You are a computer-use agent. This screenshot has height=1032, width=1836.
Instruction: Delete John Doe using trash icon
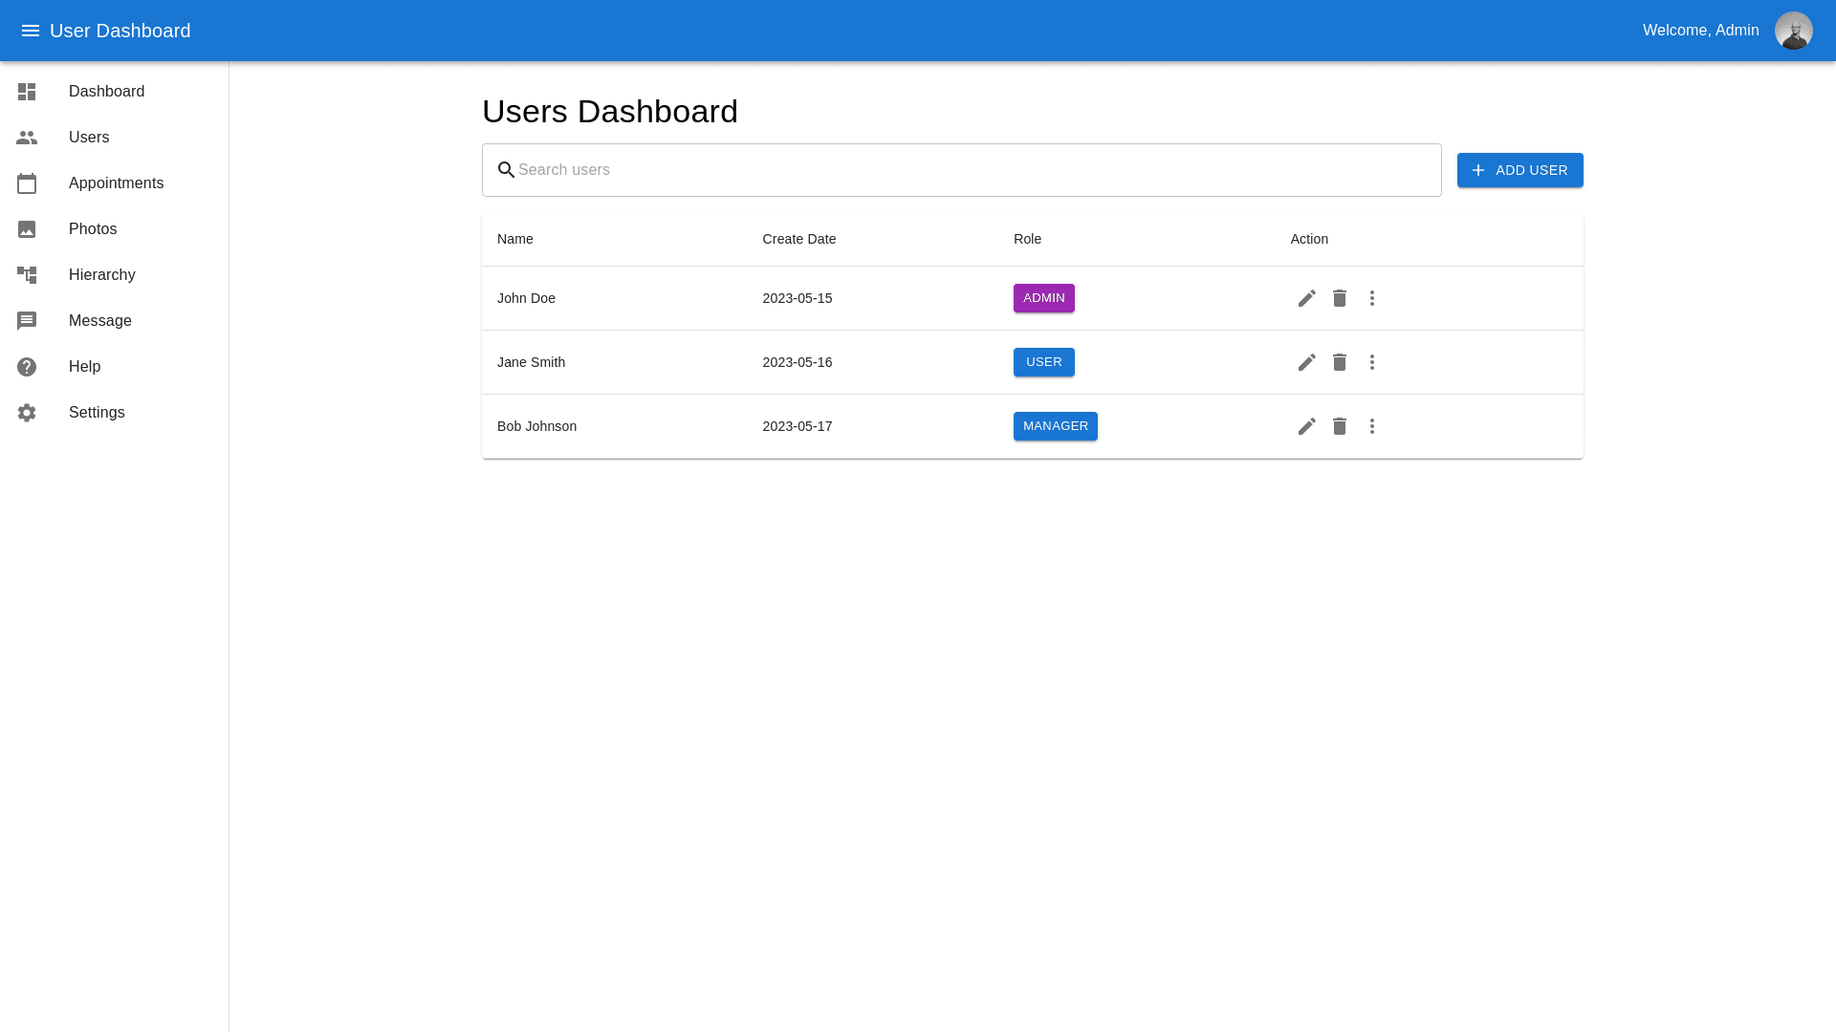tap(1339, 298)
